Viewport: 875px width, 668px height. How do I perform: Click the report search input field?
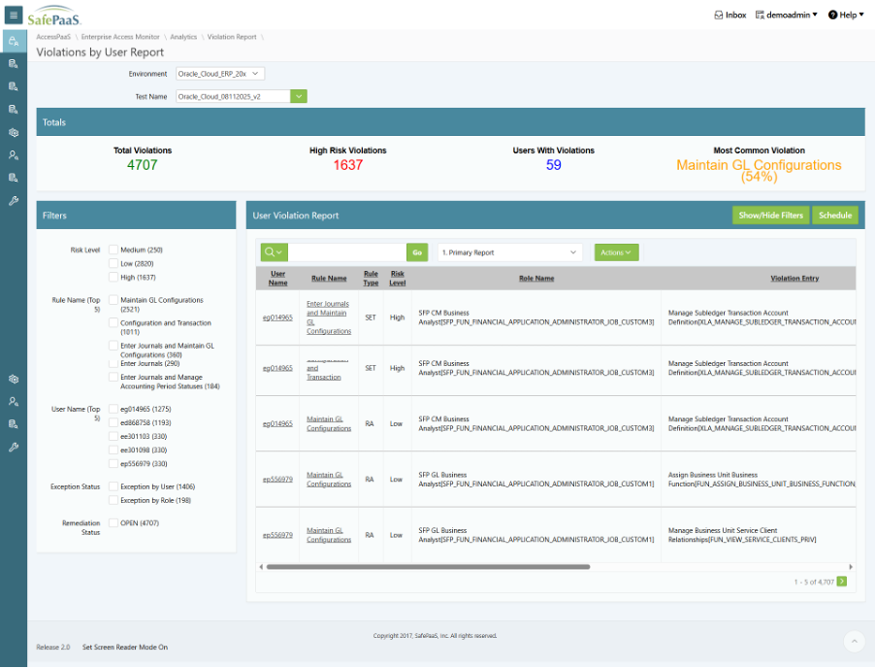347,252
